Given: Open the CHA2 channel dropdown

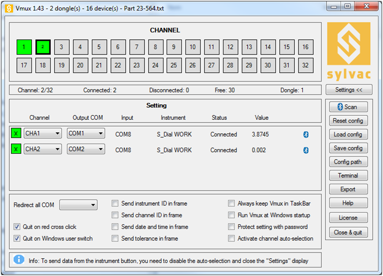Looking at the screenshot, I should [43, 149].
